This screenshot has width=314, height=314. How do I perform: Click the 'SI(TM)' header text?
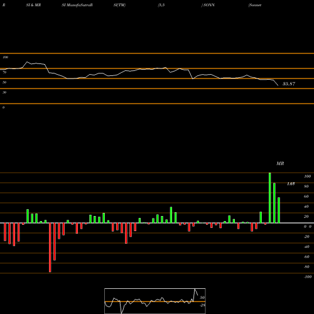[119, 5]
